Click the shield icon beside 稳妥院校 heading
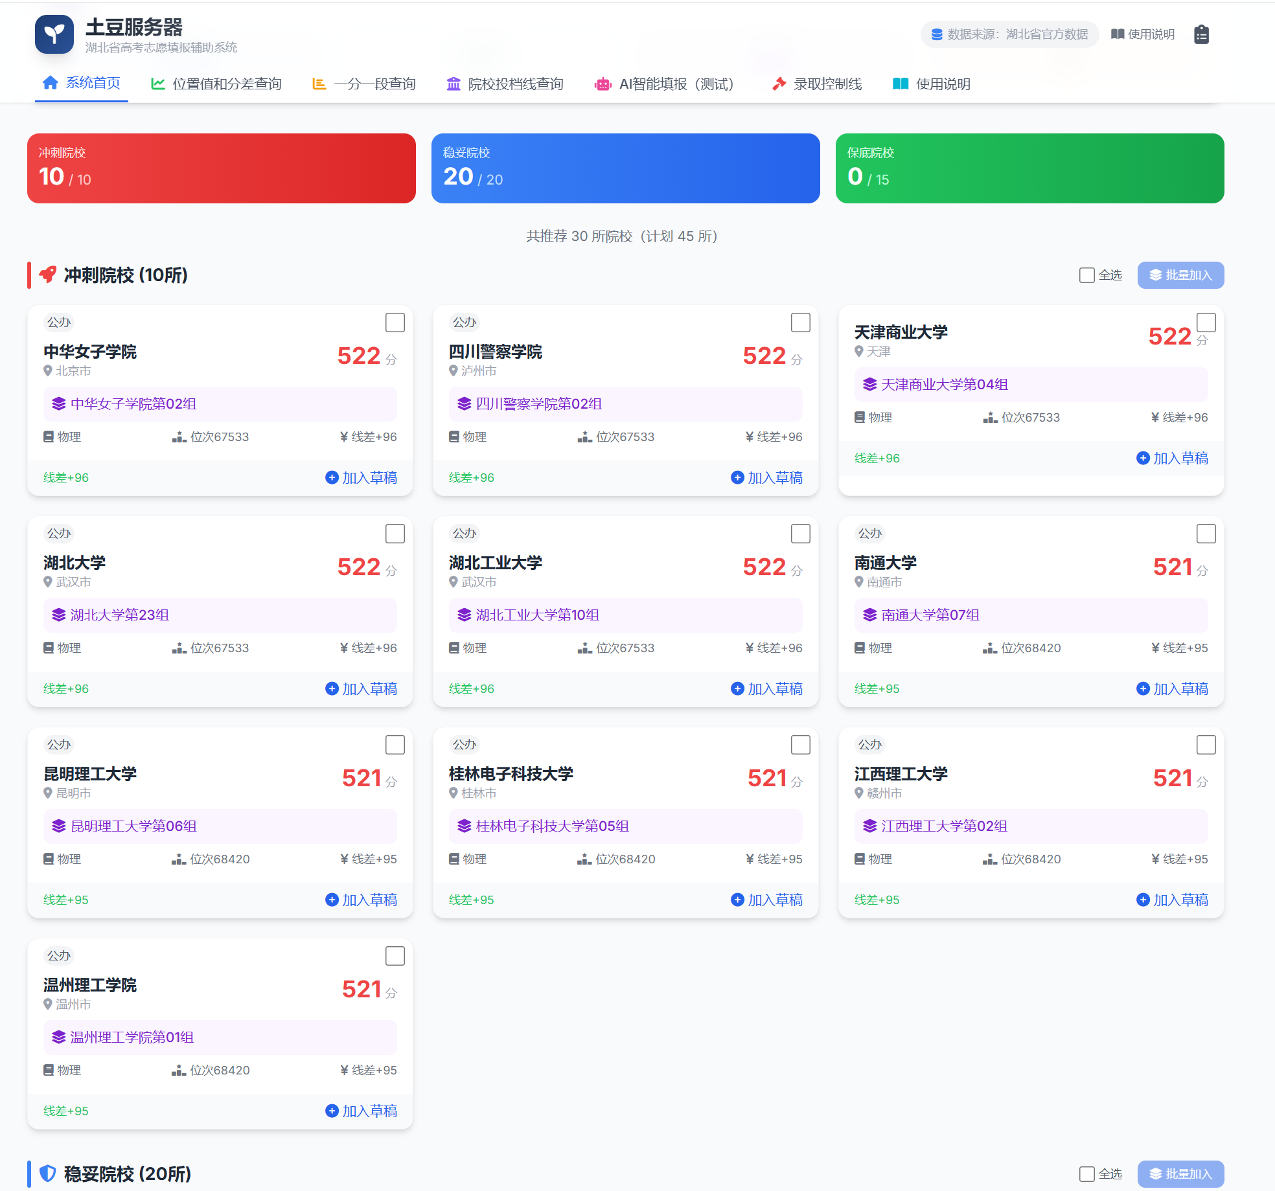This screenshot has width=1275, height=1191. click(x=48, y=1174)
